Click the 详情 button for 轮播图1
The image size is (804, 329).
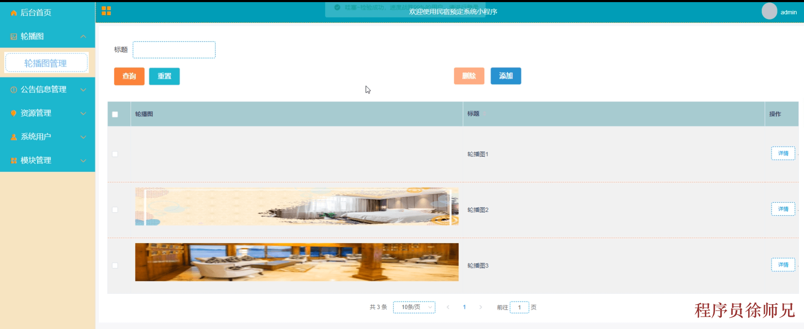tap(782, 153)
